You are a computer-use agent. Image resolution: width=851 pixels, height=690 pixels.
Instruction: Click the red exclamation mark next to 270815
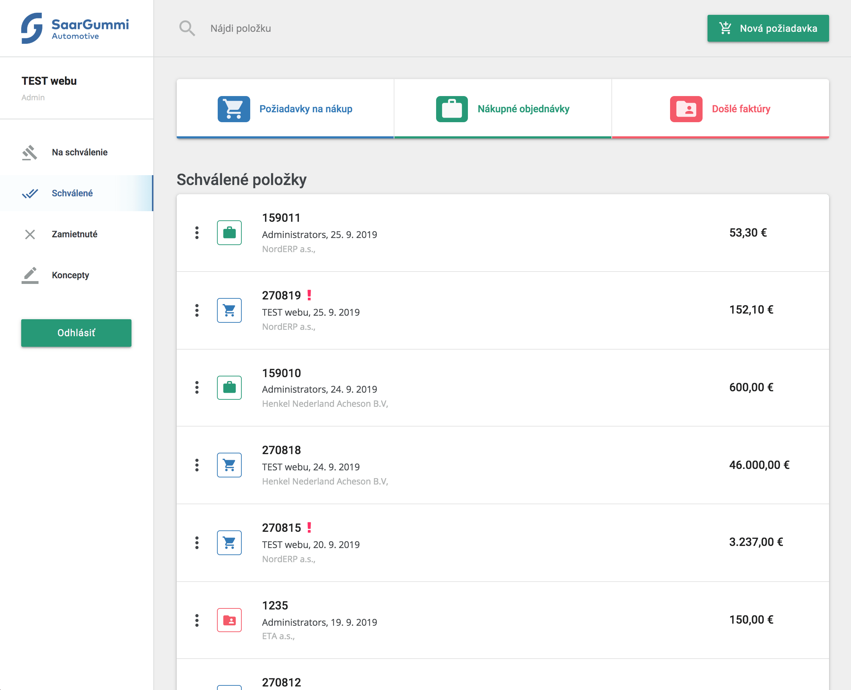click(x=309, y=528)
